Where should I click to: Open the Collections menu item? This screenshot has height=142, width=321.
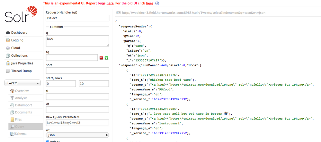(x=19, y=56)
